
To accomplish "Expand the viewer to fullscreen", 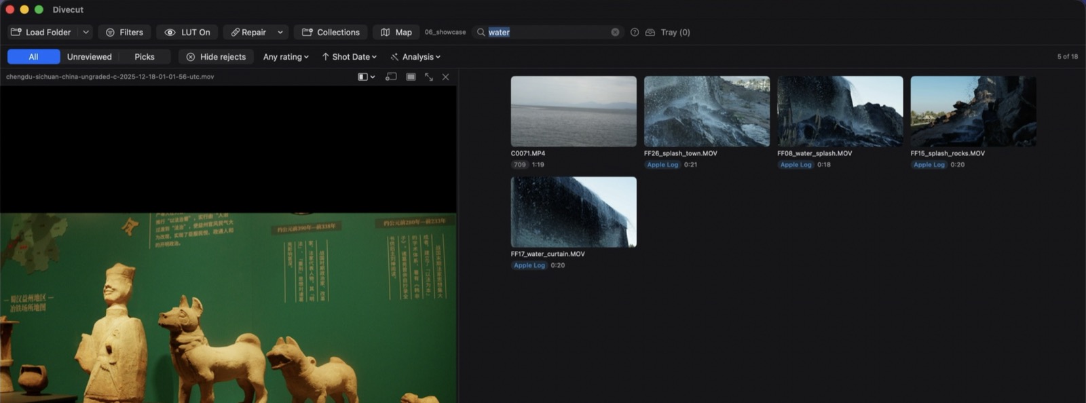I will [x=429, y=77].
